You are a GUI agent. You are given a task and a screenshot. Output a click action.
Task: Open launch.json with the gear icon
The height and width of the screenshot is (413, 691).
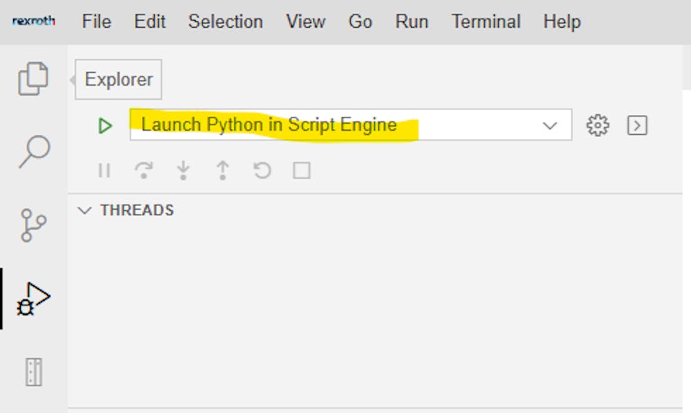[x=597, y=125]
